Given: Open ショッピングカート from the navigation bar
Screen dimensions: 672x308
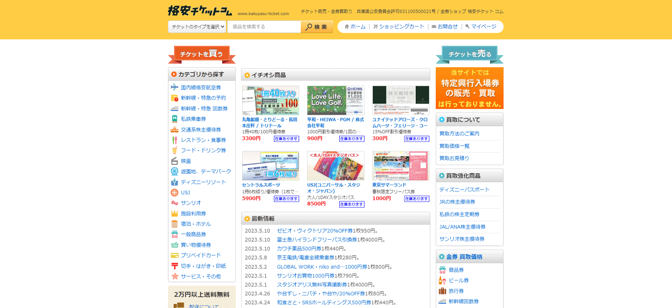Looking at the screenshot, I should click(399, 27).
